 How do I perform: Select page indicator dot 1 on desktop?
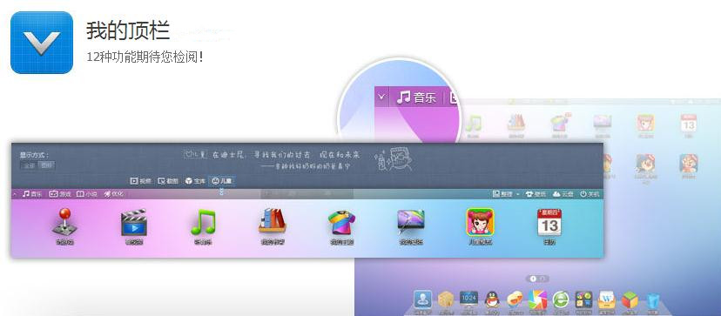pyautogui.click(x=533, y=279)
